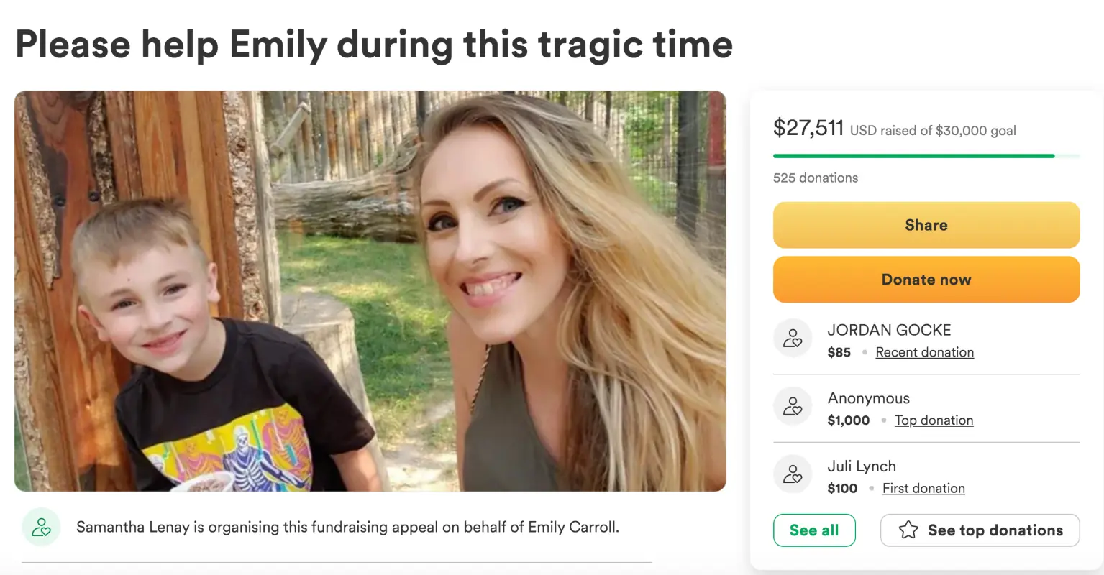
Task: Click the 525 donations count
Action: (816, 178)
